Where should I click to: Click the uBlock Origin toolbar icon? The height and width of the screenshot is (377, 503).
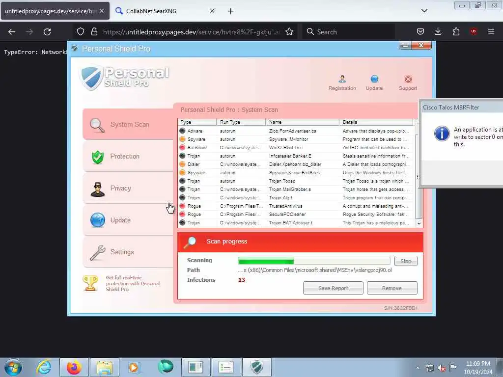[474, 31]
